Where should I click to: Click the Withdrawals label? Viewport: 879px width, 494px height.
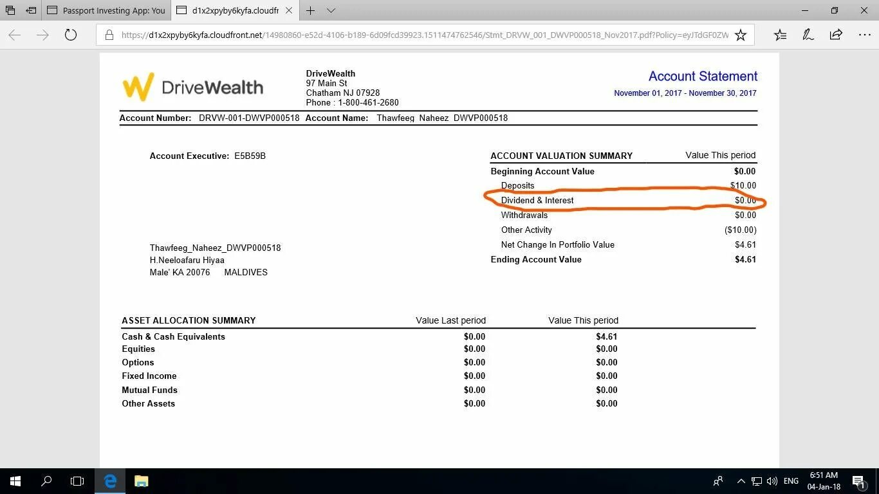(524, 215)
